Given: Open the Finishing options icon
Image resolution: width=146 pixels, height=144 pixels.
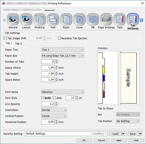Looking at the screenshot, I should tap(40, 19).
